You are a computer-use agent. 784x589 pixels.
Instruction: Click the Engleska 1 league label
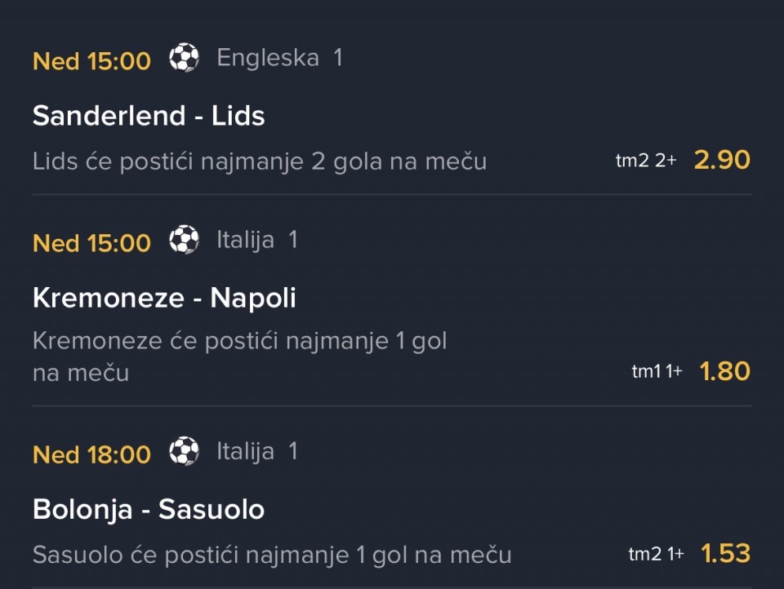pyautogui.click(x=279, y=58)
